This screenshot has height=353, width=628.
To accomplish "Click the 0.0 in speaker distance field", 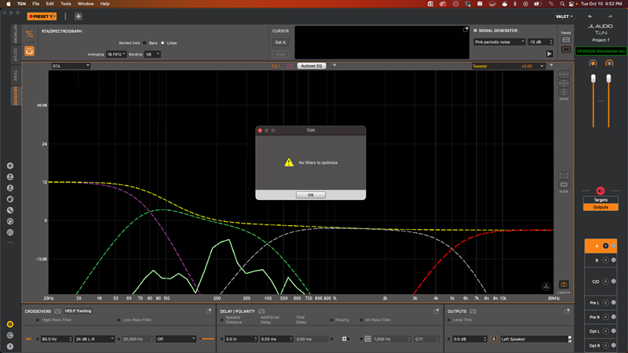I will [x=239, y=339].
